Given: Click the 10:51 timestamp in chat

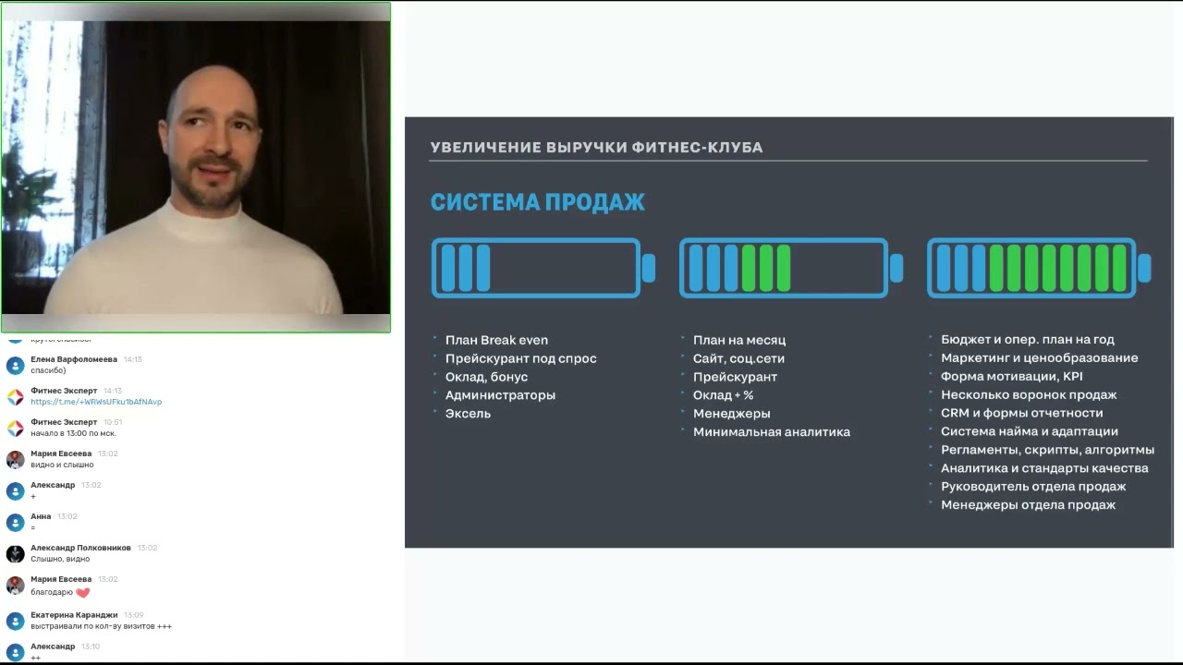Looking at the screenshot, I should [x=113, y=422].
